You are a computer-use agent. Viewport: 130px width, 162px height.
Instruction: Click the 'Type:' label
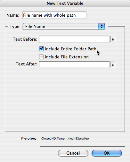pos(15,26)
